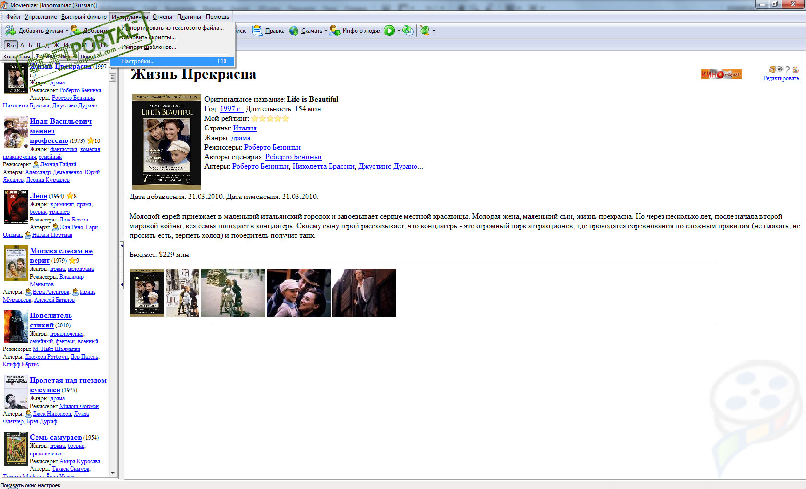806x489 pixels.
Task: Click the person icon beside Леонид Гайдай
Action: pyautogui.click(x=36, y=164)
